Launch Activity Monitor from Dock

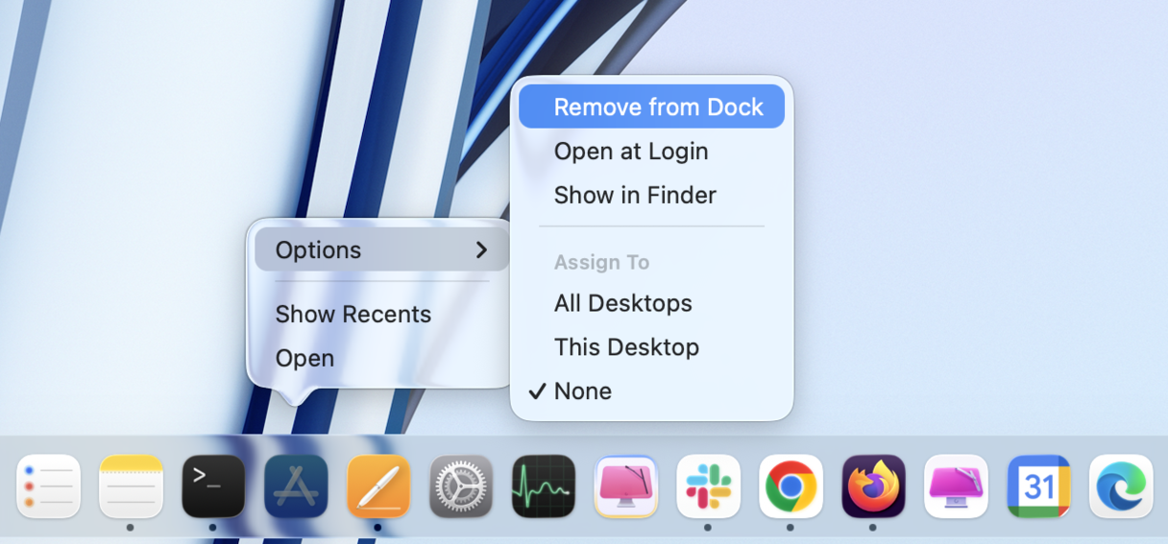coord(544,486)
